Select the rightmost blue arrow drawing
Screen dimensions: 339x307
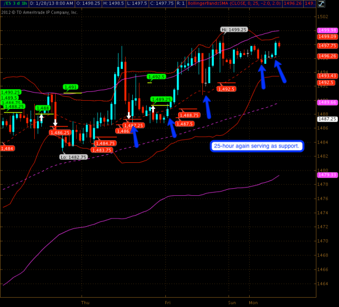[281, 71]
